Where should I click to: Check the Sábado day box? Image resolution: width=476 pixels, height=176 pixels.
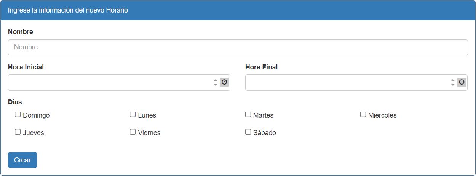click(248, 132)
